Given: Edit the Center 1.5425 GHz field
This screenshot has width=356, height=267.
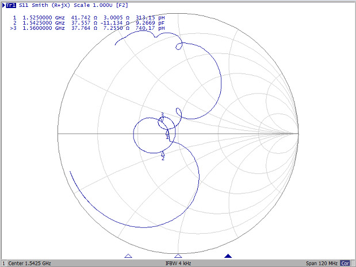Looking at the screenshot, I should (30, 263).
